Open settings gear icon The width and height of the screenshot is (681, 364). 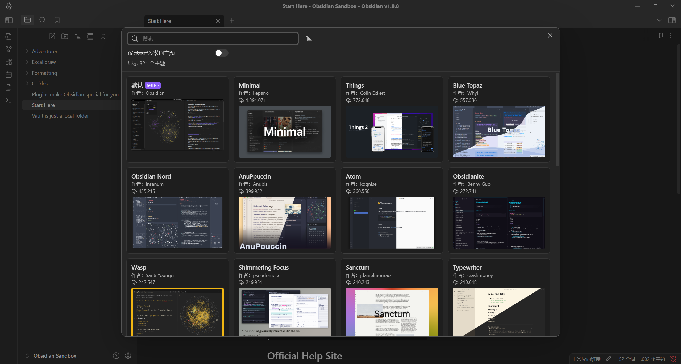pyautogui.click(x=128, y=356)
